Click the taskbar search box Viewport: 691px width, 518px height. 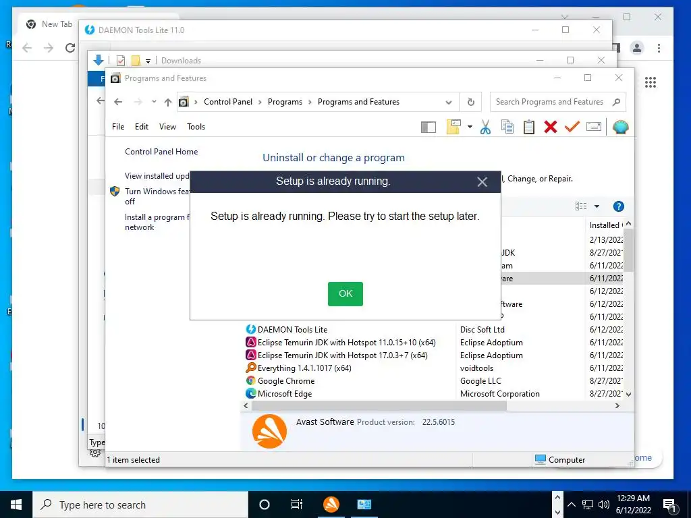(x=140, y=505)
